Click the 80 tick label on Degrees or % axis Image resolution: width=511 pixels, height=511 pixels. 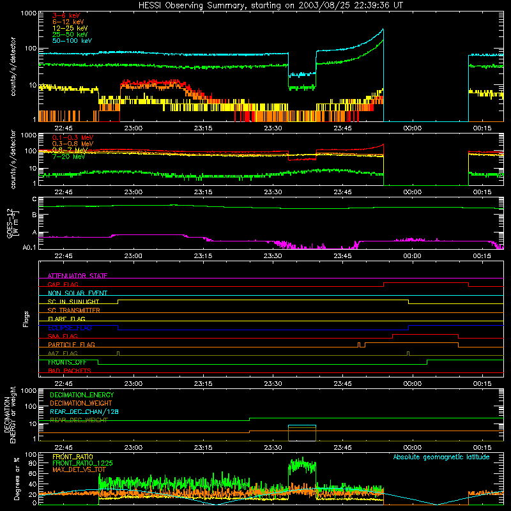(33, 463)
